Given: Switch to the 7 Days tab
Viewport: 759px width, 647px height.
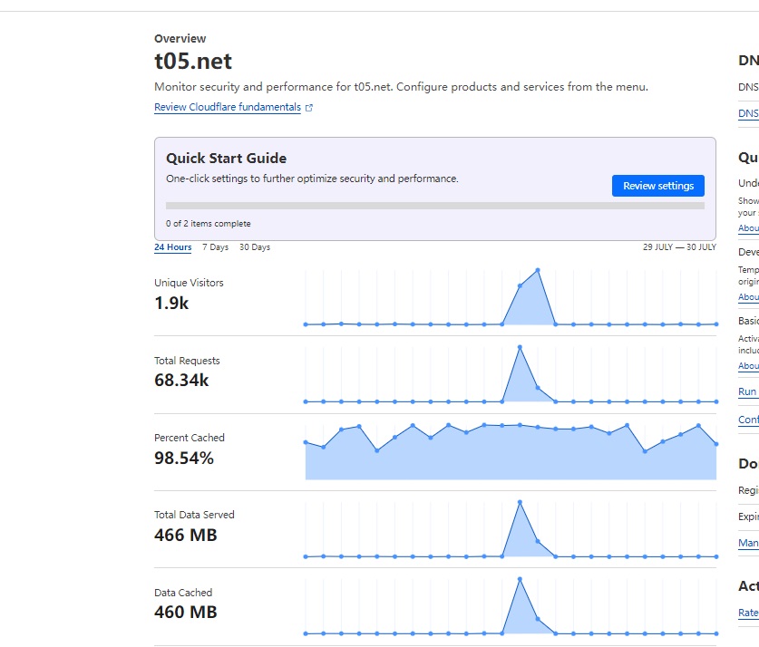Looking at the screenshot, I should (215, 247).
